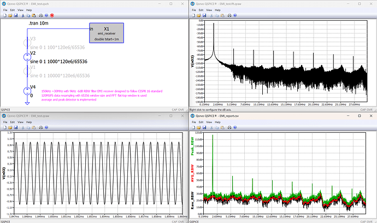Viewport: 377px width, 223px height.
Task: Click Open folder icon in EMI_test.qsch window
Action: (x=10, y=15)
